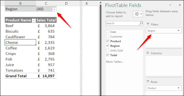The width and height of the screenshot is (184, 96).
Task: Enable the Date field checkbox
Action: click(108, 32)
